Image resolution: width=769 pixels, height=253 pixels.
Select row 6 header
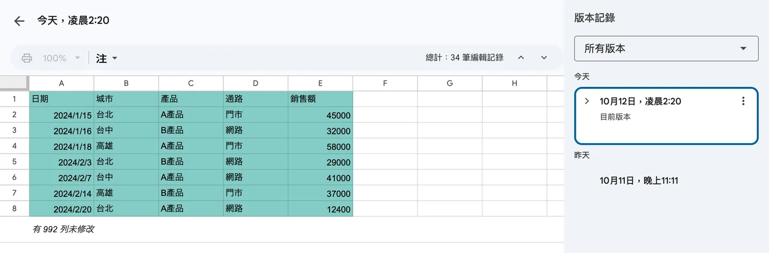tap(14, 177)
